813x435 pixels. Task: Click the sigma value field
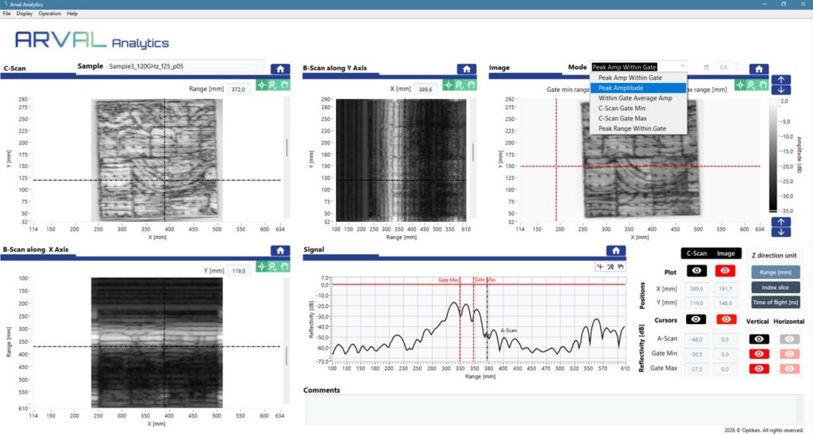[725, 67]
